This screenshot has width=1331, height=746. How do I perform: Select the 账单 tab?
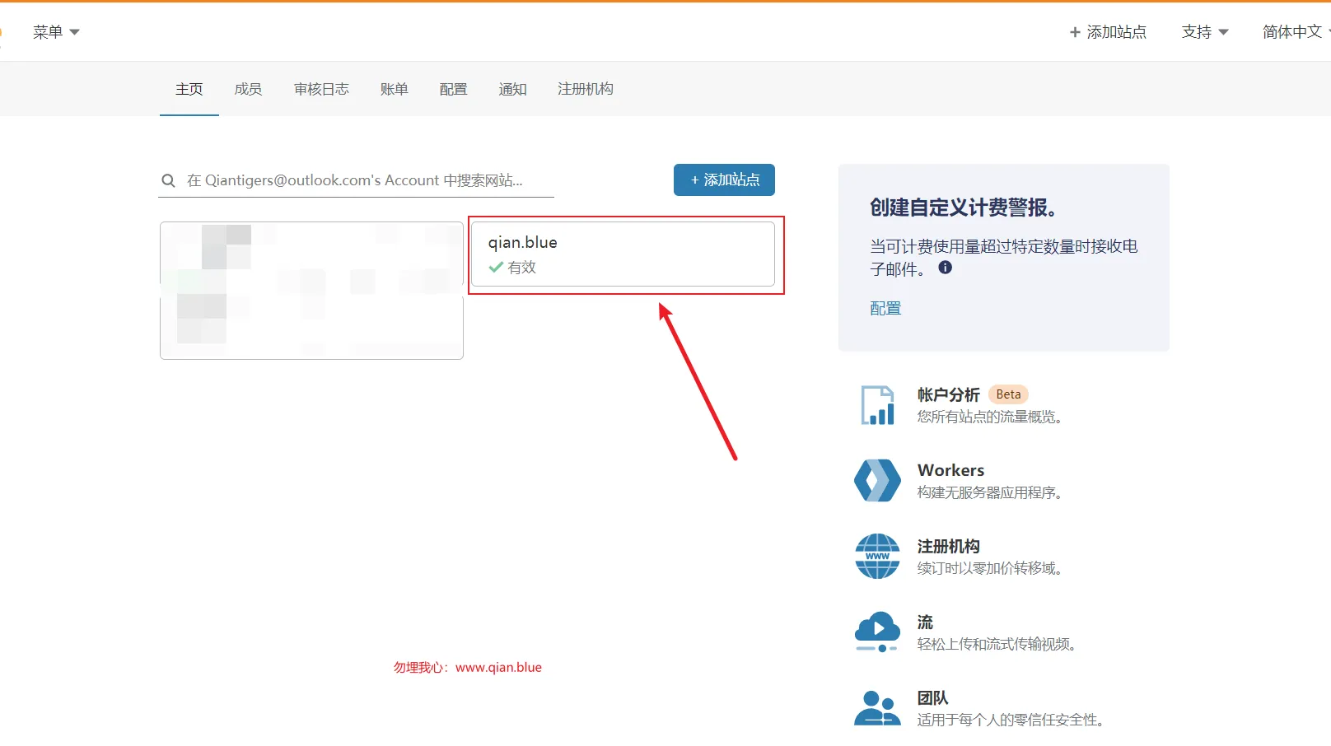coord(395,89)
